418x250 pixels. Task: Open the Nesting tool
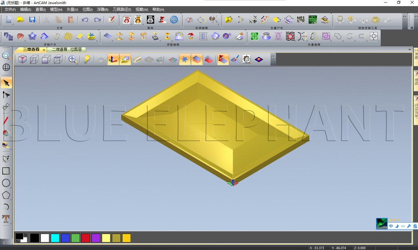click(301, 20)
